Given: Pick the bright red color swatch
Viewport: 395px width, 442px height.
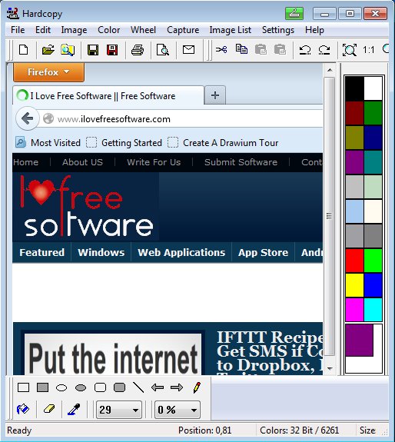Looking at the screenshot, I should pyautogui.click(x=354, y=261).
